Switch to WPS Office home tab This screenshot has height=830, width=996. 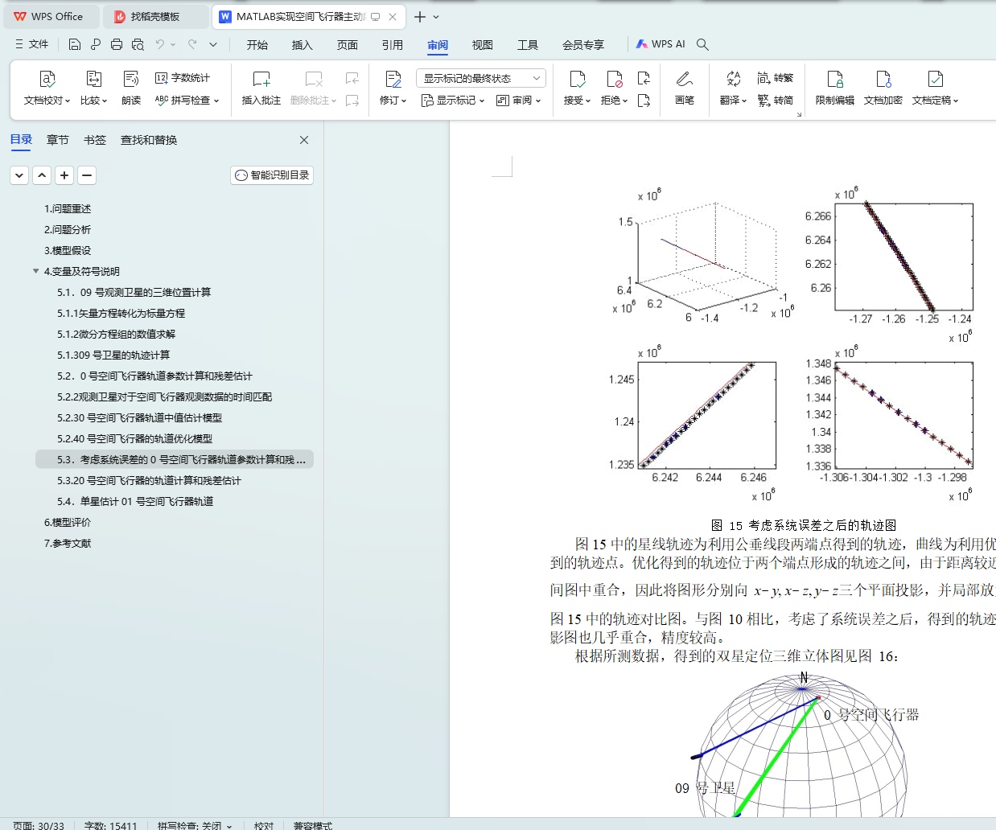coord(50,16)
